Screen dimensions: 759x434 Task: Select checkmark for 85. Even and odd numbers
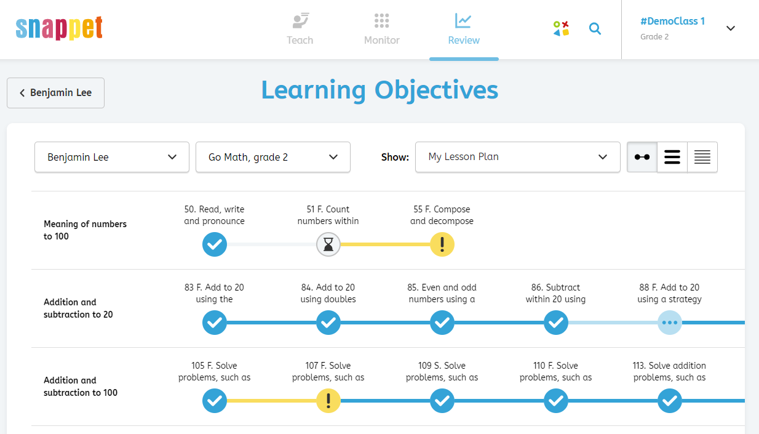442,323
